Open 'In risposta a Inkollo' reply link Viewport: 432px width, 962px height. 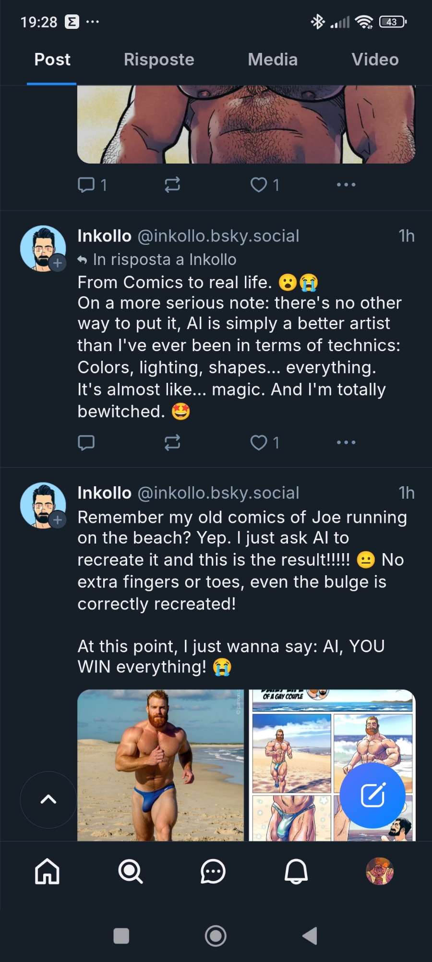[x=164, y=260]
